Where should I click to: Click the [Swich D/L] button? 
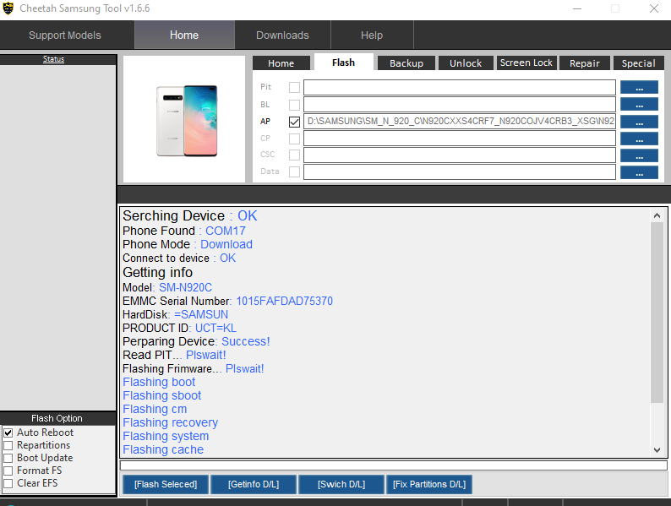341,484
